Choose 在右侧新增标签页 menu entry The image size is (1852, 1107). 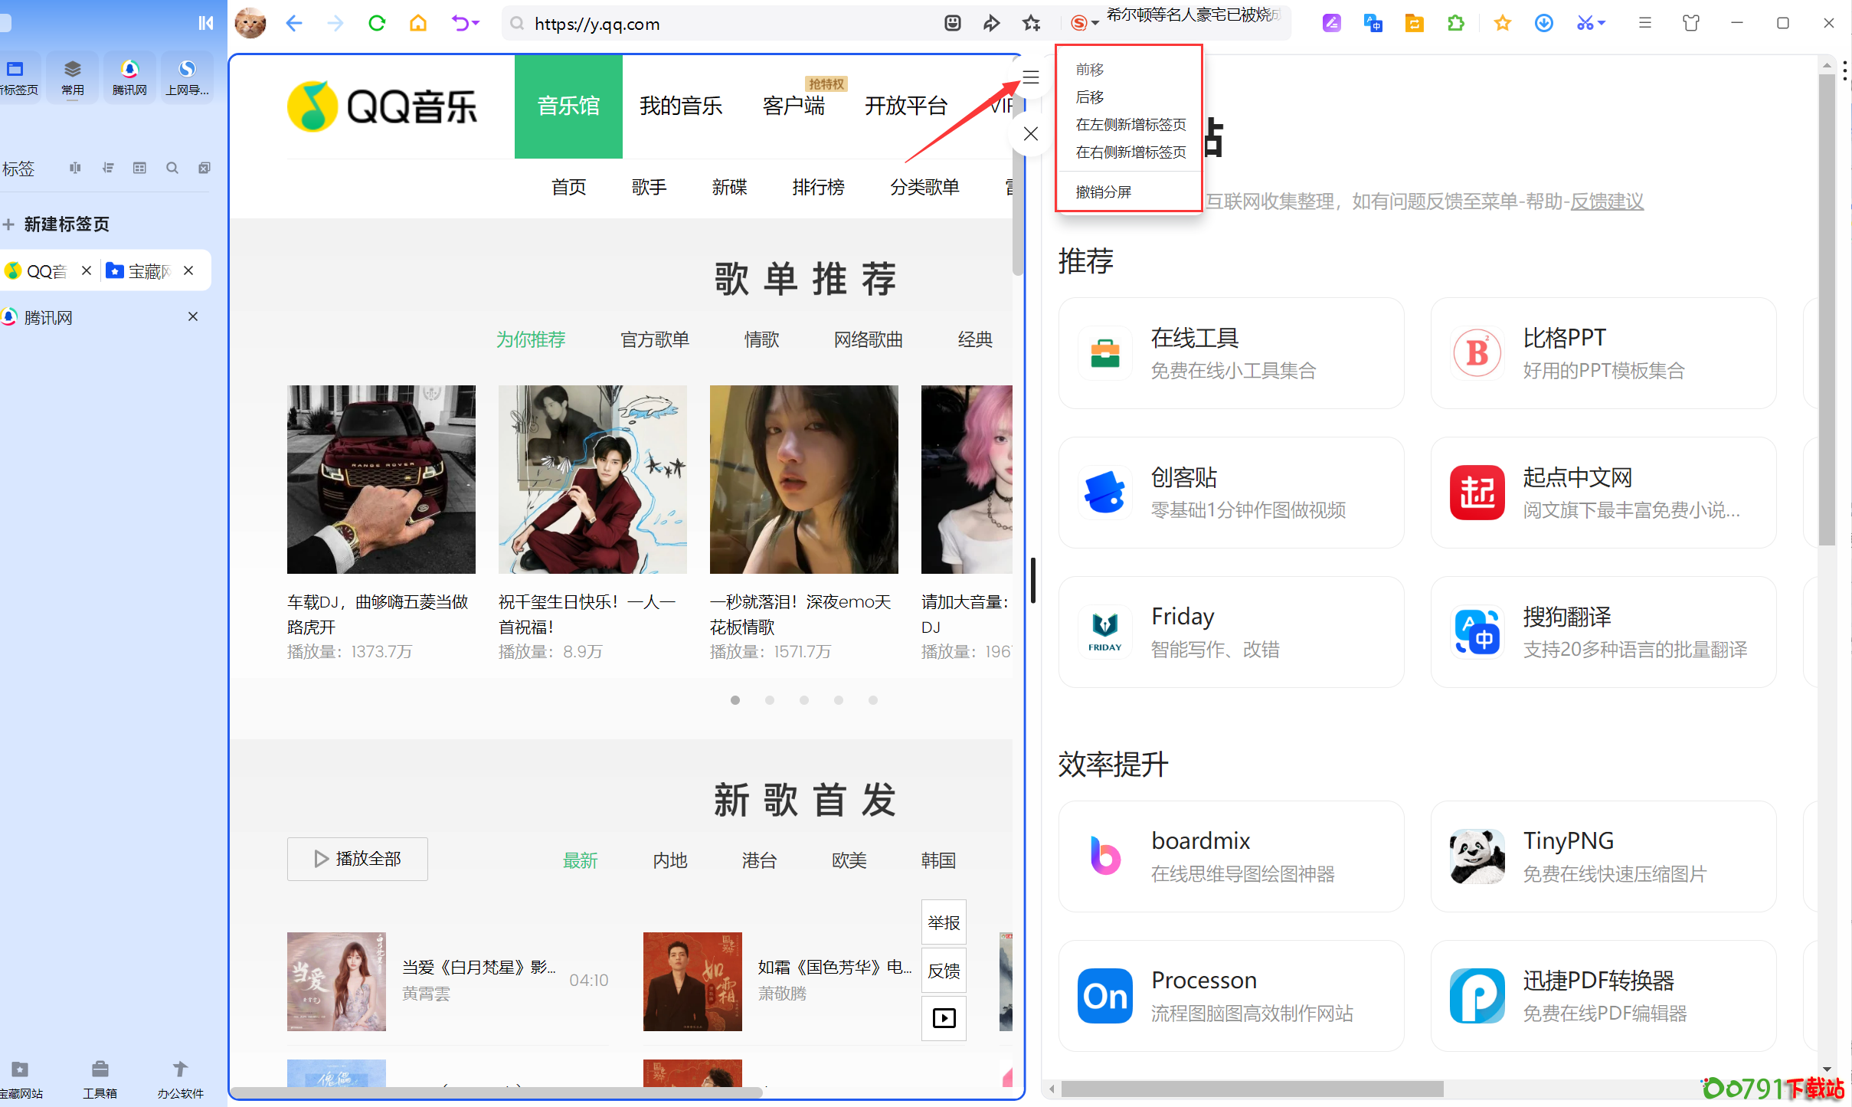[x=1131, y=152]
